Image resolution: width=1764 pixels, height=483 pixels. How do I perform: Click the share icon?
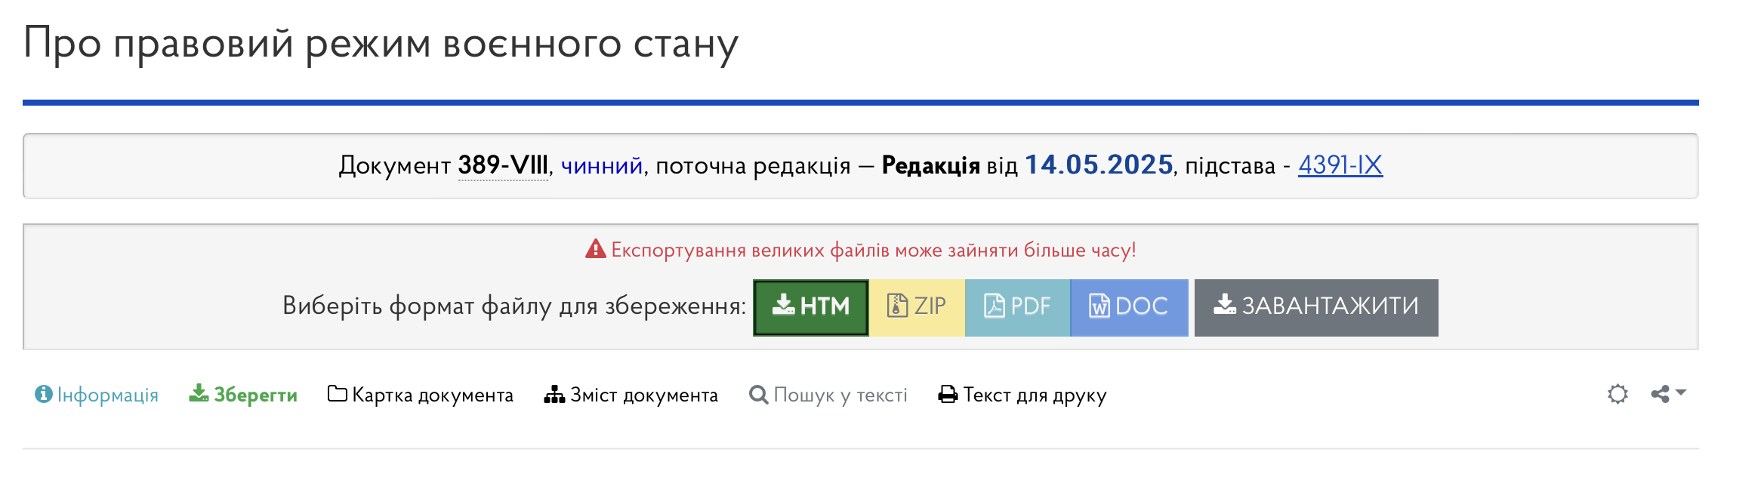click(x=1660, y=394)
